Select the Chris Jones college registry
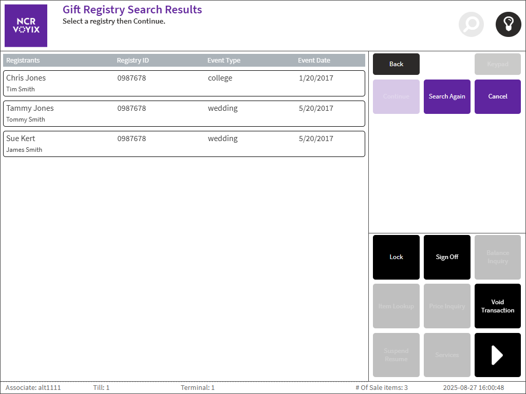 click(184, 83)
